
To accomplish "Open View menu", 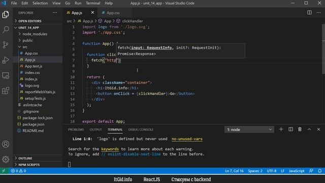I will 56,3.
